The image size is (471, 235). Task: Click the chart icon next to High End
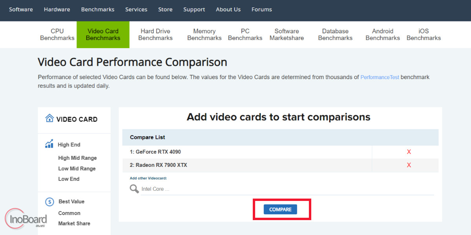pos(49,144)
